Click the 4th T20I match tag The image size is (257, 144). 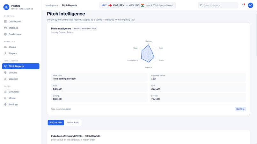point(84,29)
